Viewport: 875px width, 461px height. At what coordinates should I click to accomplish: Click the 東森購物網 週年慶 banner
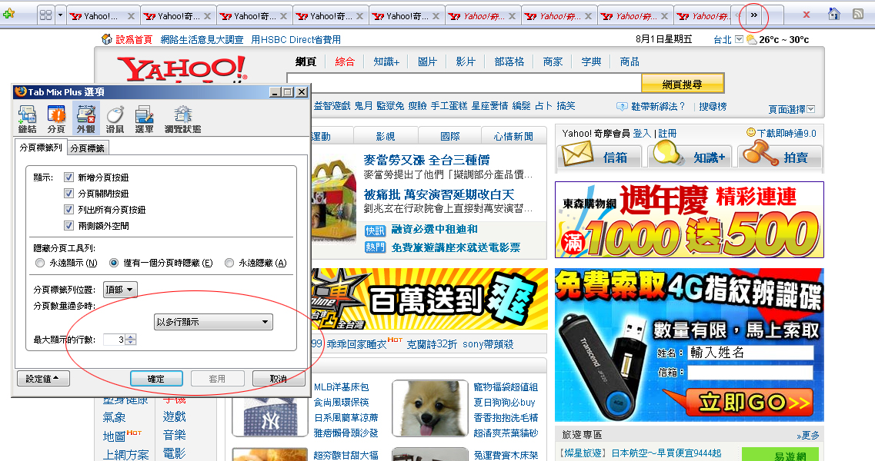(690, 220)
